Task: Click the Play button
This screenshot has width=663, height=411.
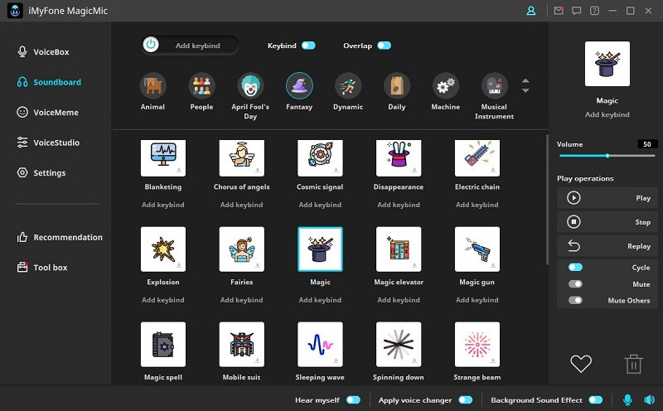Action: click(607, 198)
